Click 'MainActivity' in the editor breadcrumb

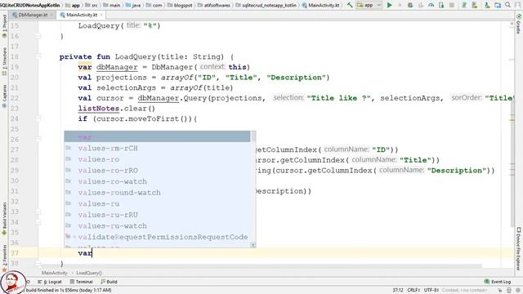point(55,273)
